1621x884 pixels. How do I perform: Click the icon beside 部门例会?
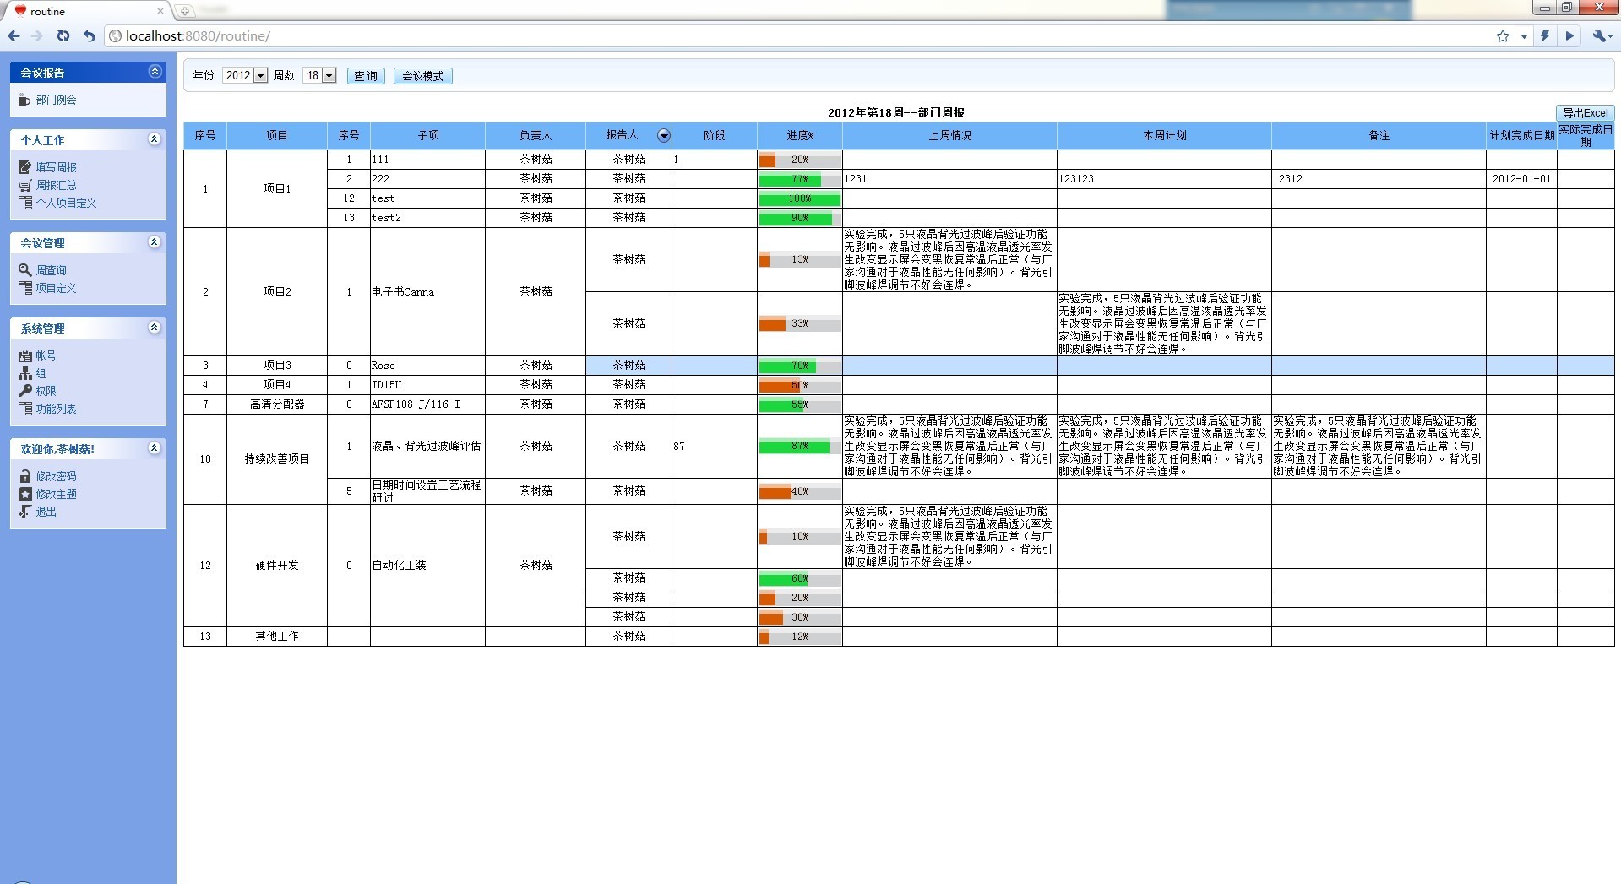tap(25, 100)
